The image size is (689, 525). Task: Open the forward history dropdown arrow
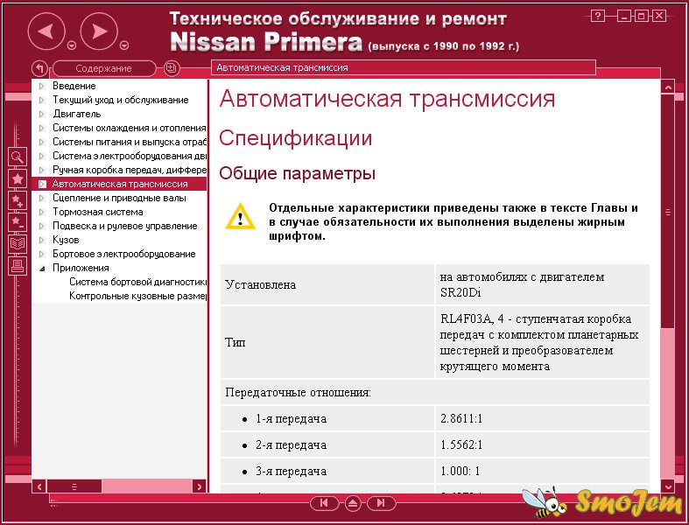pyautogui.click(x=124, y=45)
